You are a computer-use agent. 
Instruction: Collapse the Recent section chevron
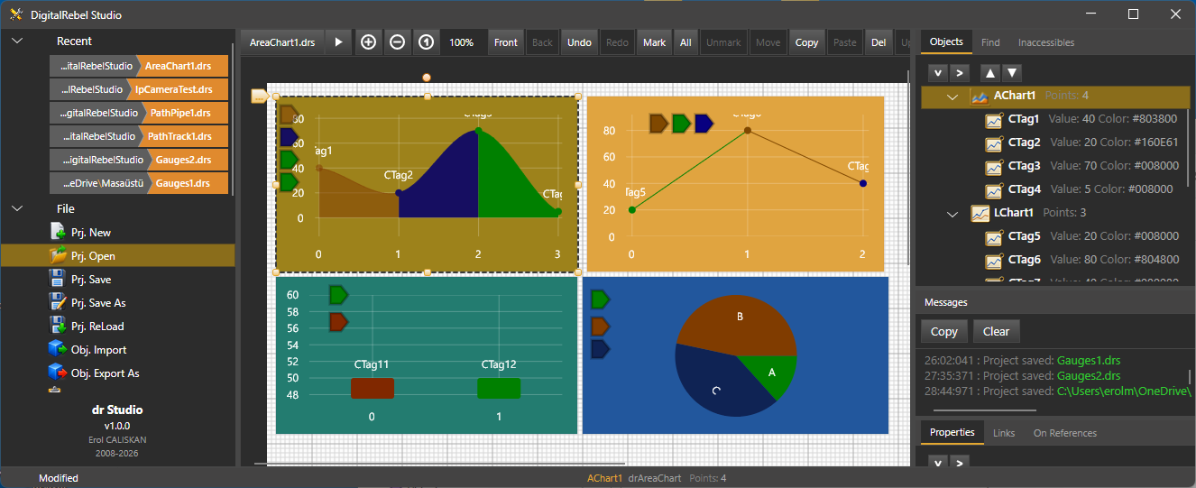(17, 41)
